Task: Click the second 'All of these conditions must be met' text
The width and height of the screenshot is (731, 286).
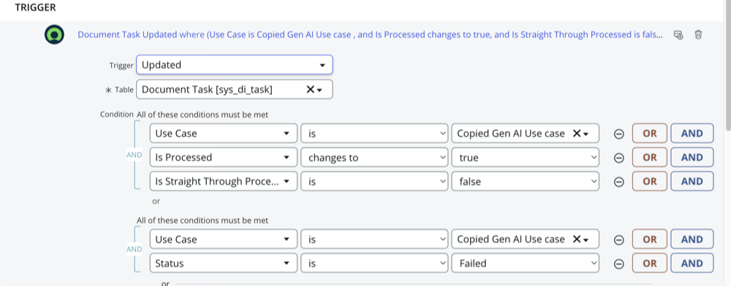Action: pyautogui.click(x=202, y=220)
